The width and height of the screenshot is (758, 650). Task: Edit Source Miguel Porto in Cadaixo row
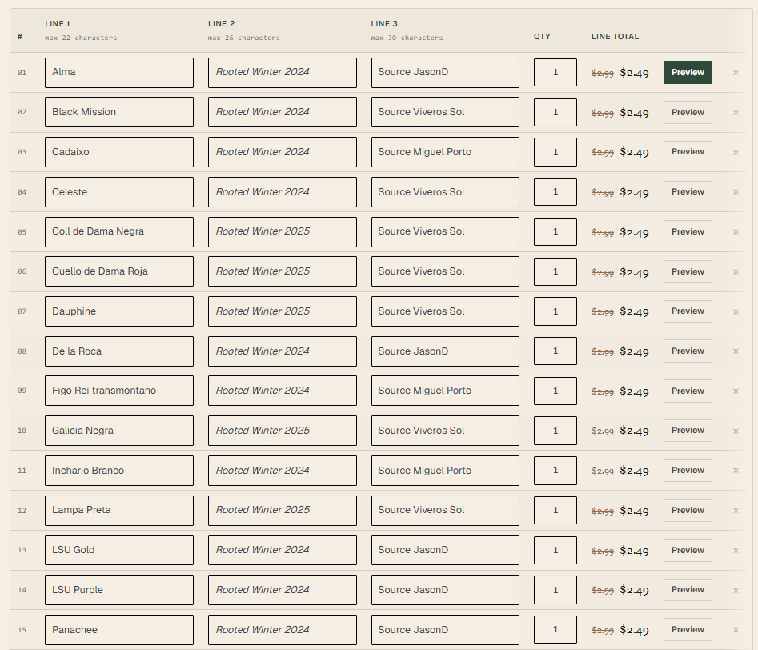tap(445, 152)
